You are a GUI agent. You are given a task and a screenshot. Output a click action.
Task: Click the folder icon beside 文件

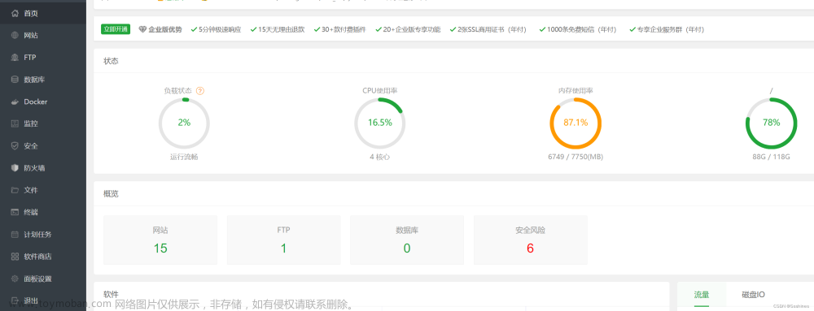[x=15, y=190]
